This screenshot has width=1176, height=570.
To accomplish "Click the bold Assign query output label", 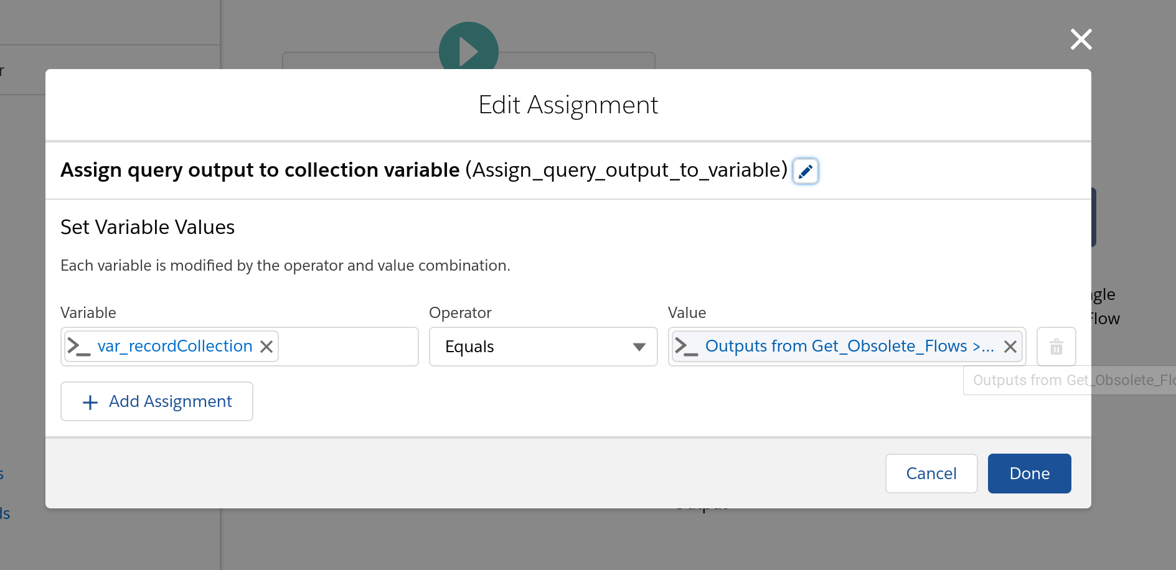I will pyautogui.click(x=260, y=170).
